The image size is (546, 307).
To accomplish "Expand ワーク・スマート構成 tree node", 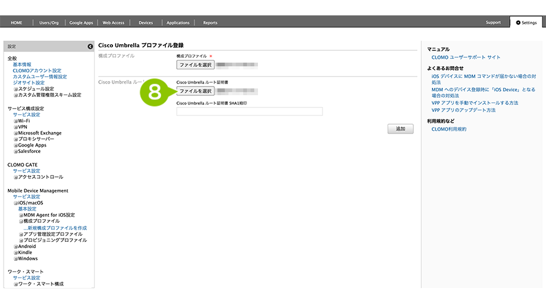I will 16,284.
